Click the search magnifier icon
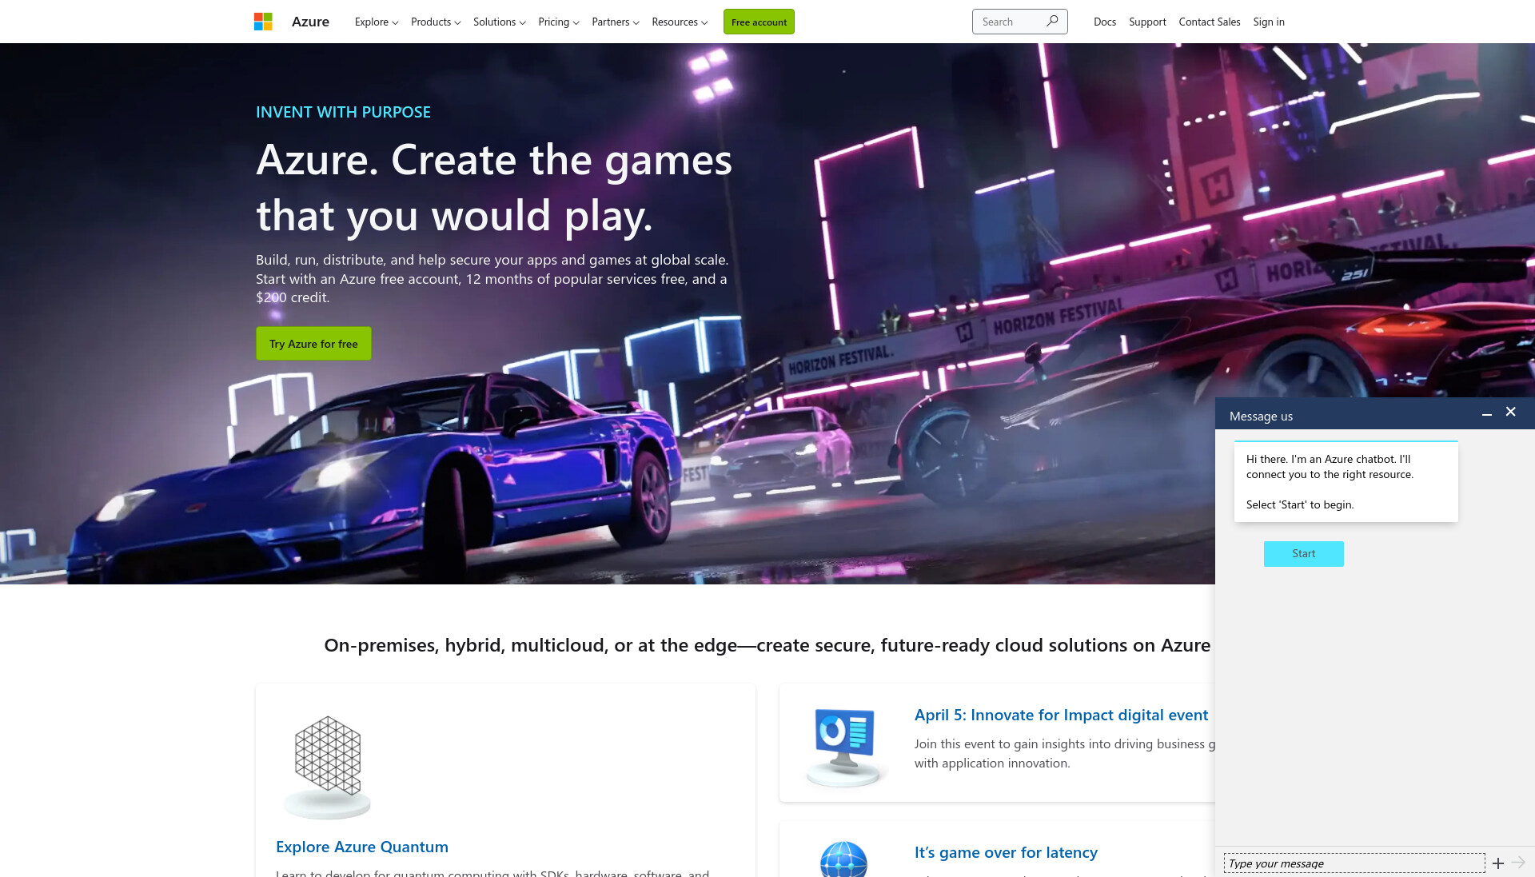The height and width of the screenshot is (877, 1535). point(1052,22)
